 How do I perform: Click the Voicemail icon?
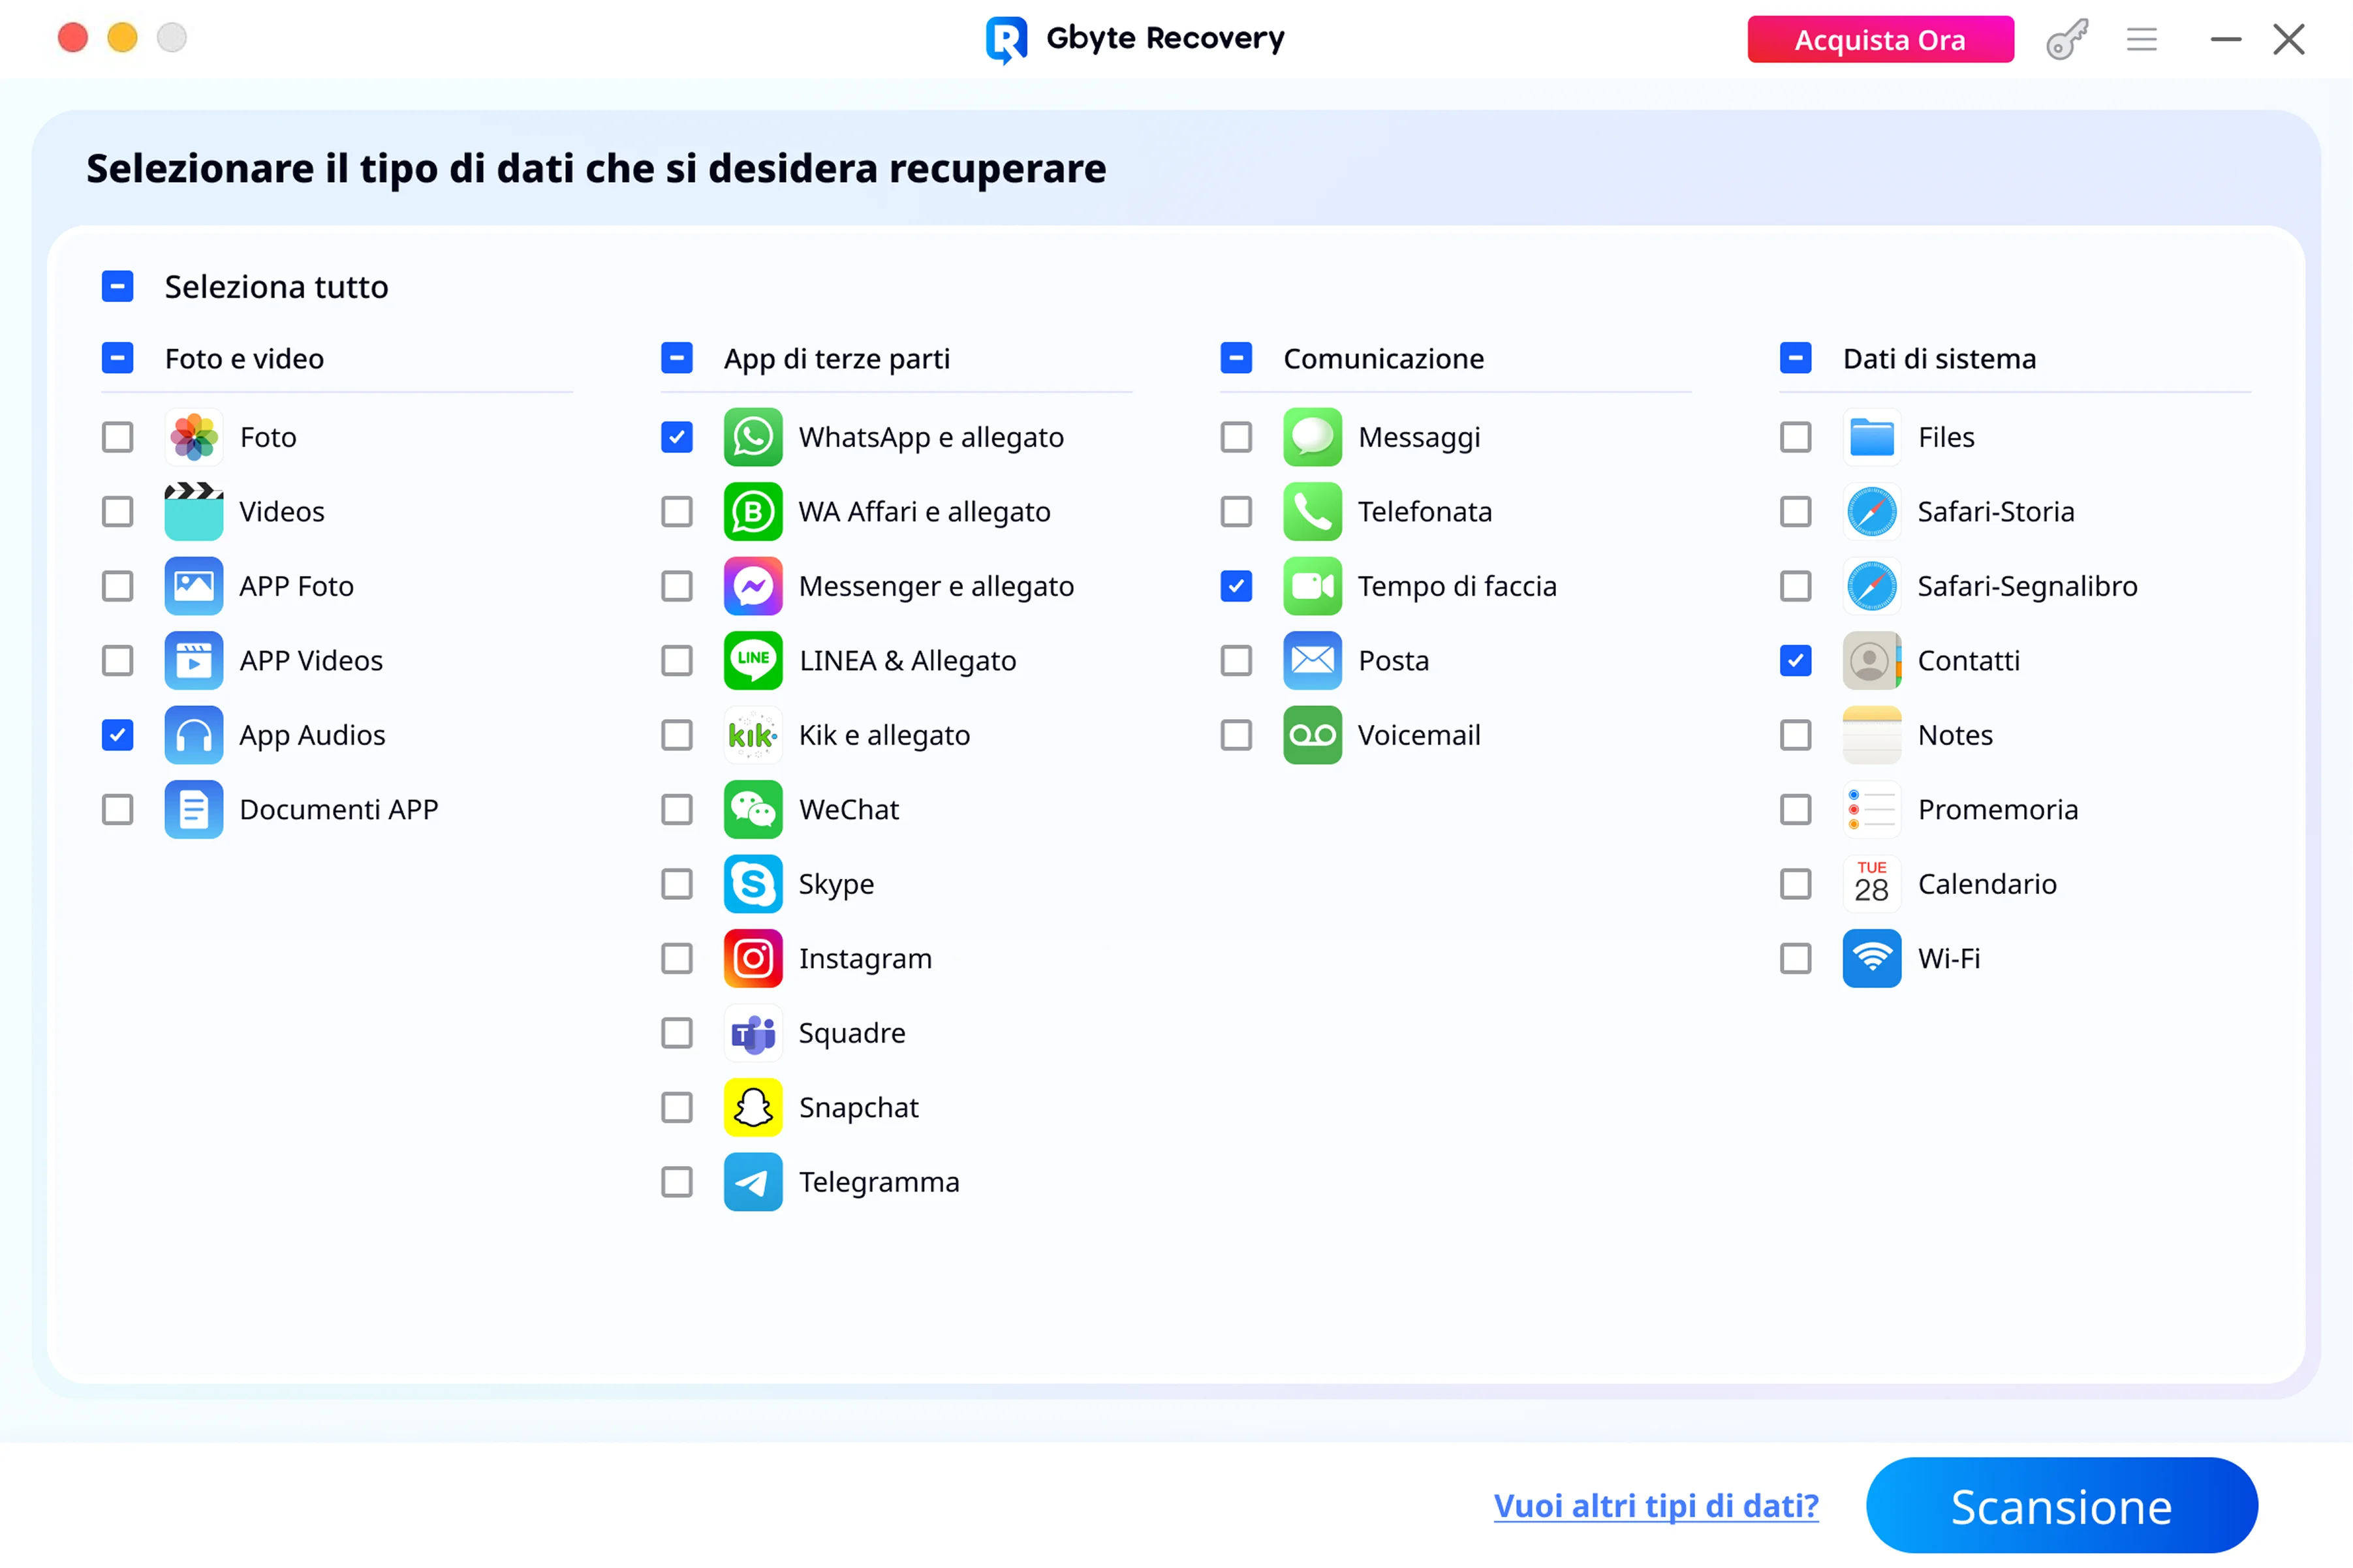coord(1312,735)
